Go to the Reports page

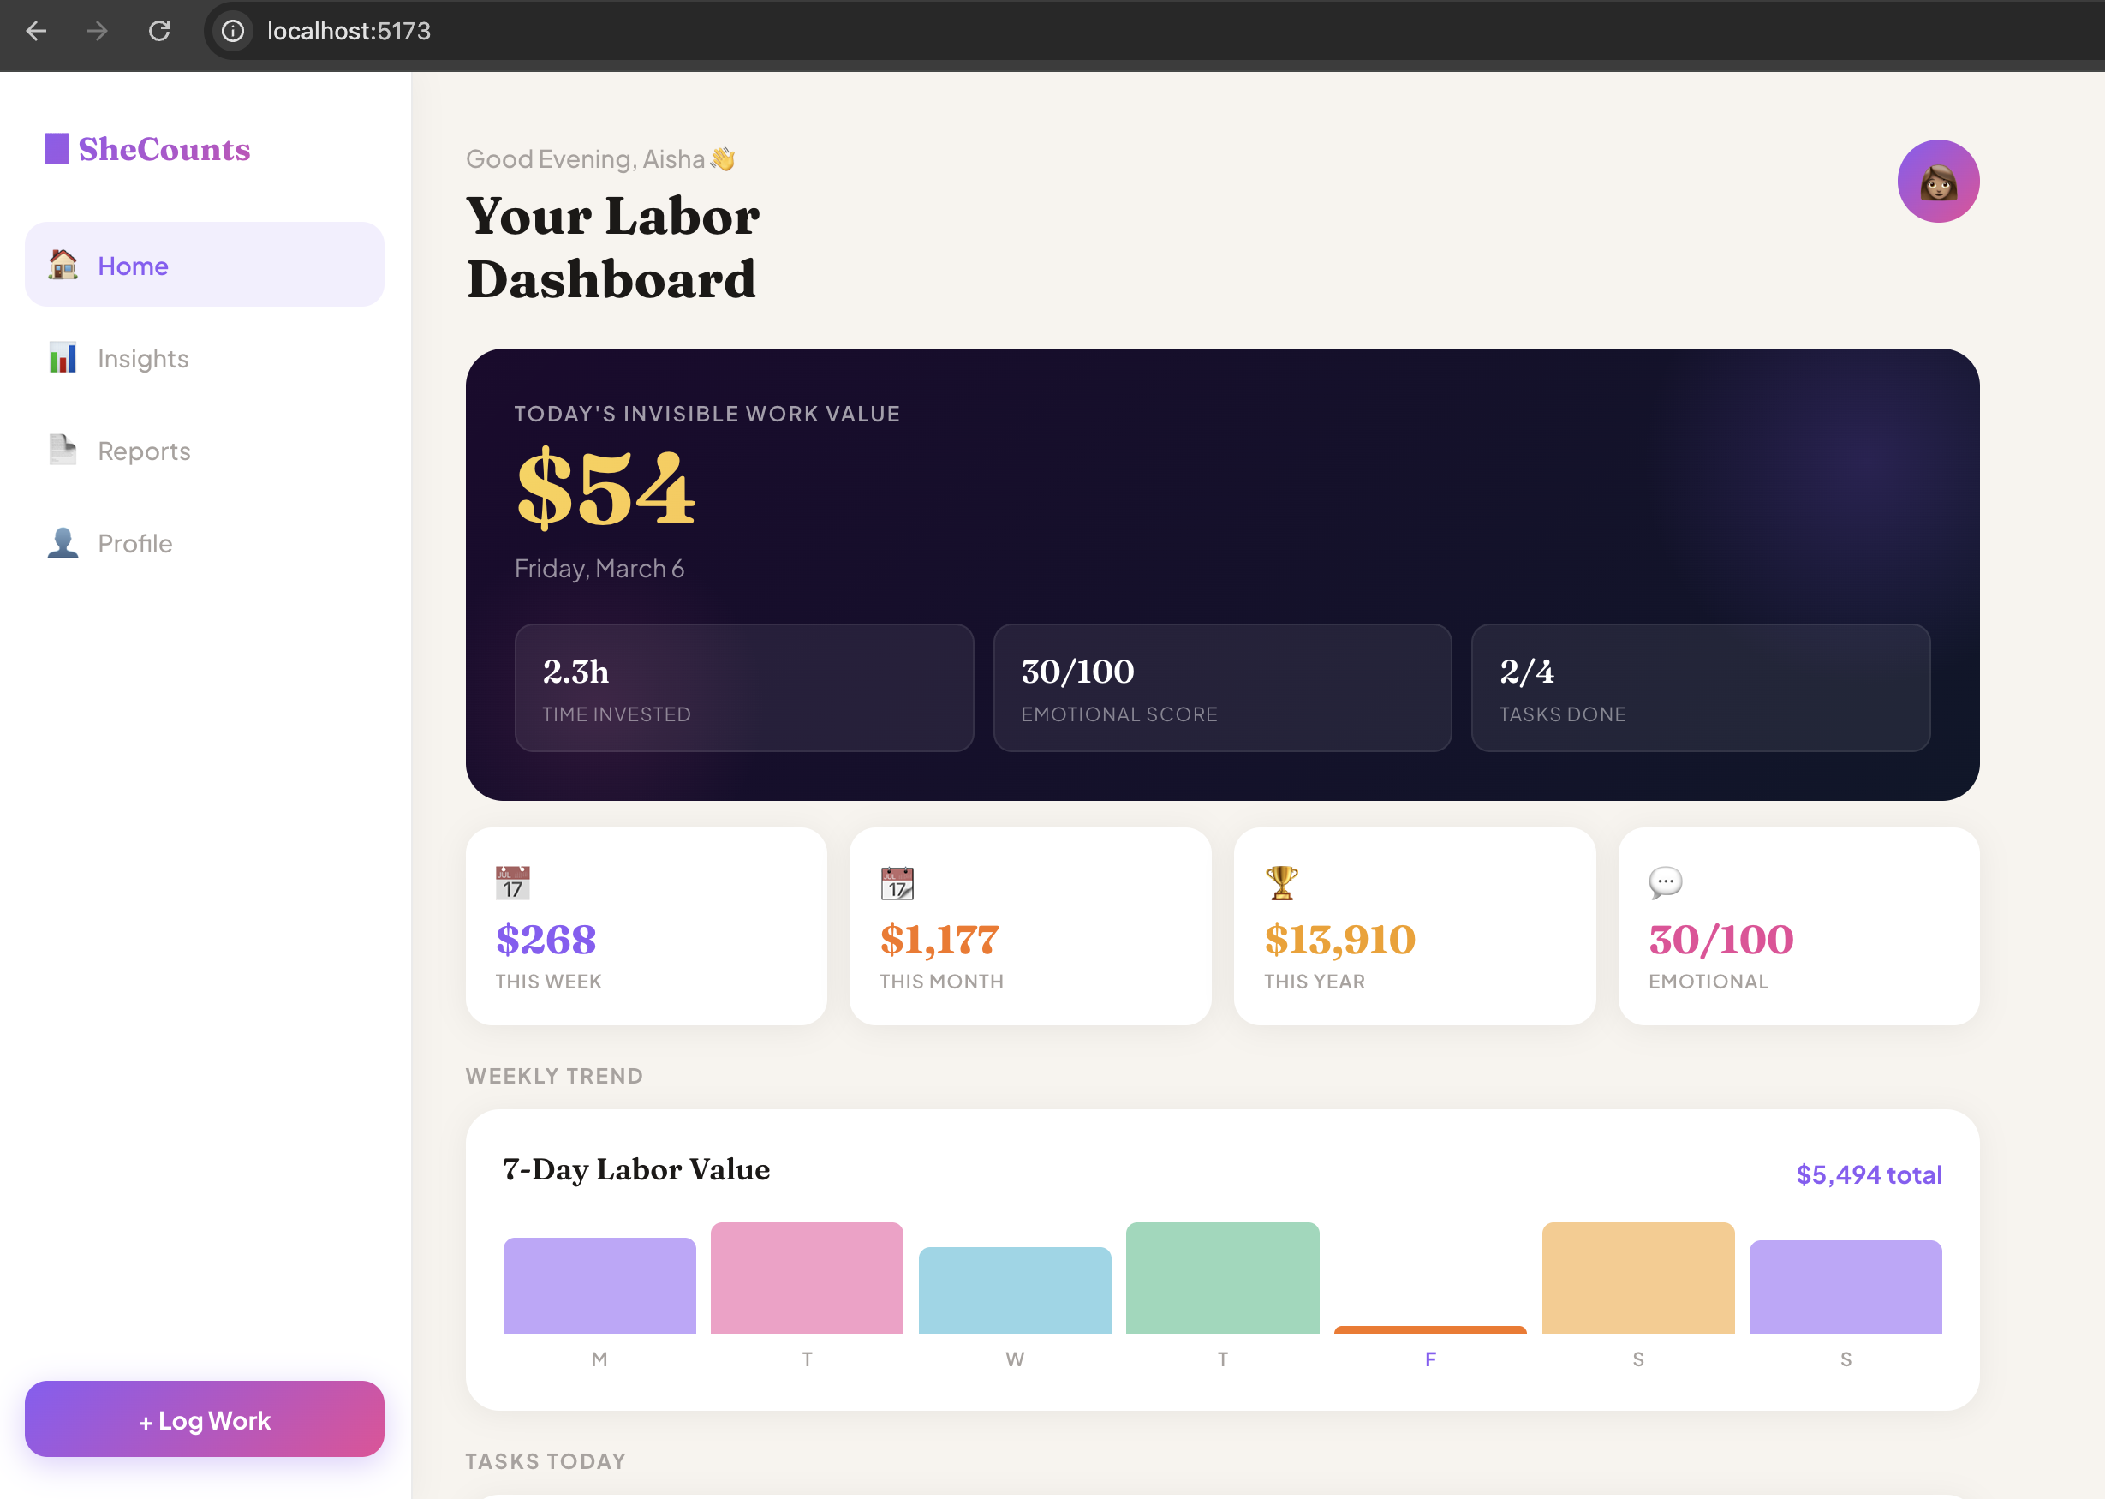[144, 451]
